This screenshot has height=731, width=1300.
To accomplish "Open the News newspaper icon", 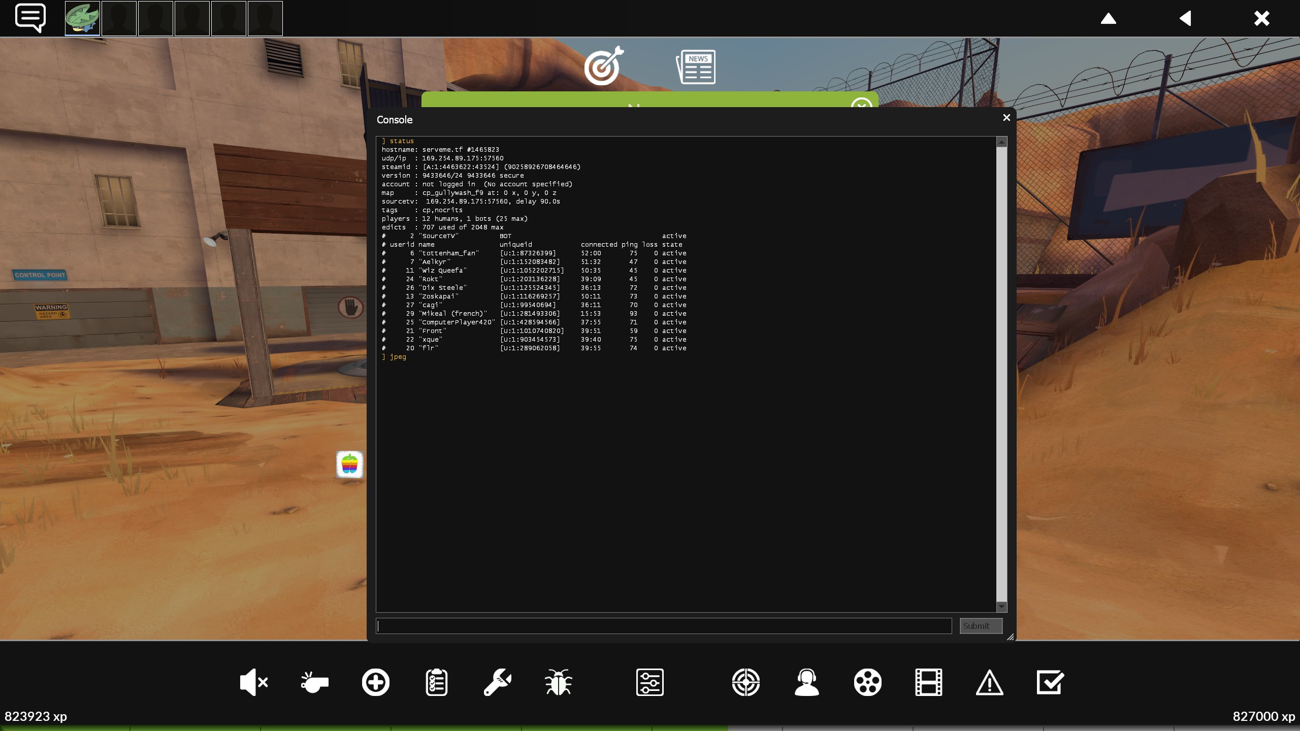I will click(696, 67).
